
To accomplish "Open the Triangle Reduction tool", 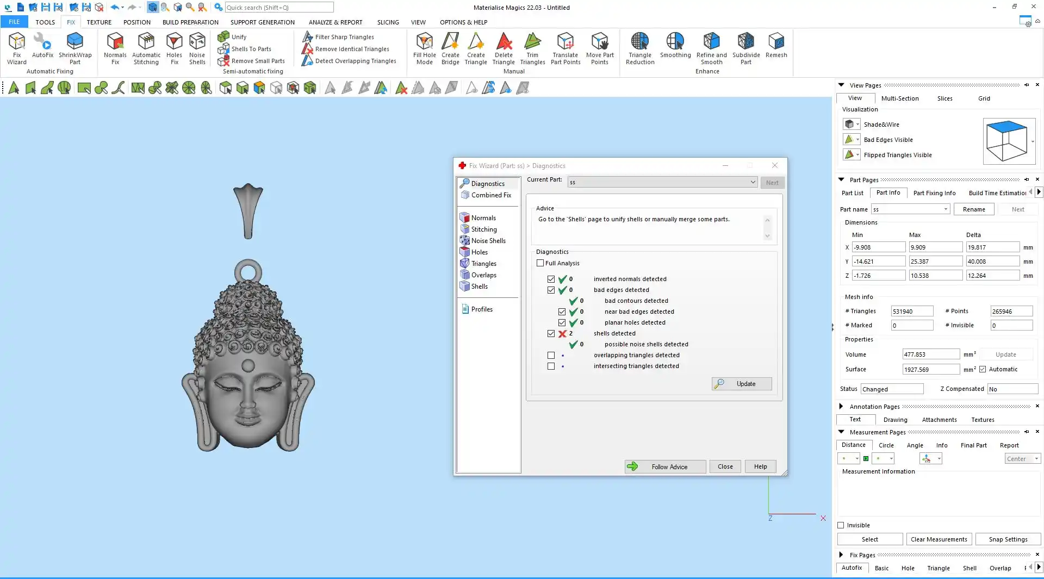I will pos(640,48).
